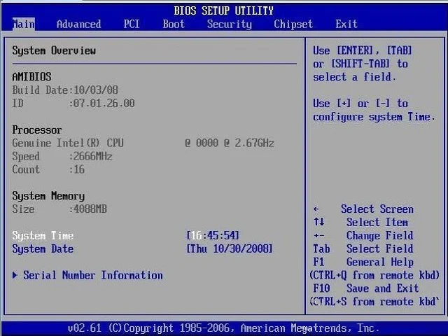Image resolution: width=448 pixels, height=336 pixels.
Task: Switch to the PCI tab
Action: point(132,24)
